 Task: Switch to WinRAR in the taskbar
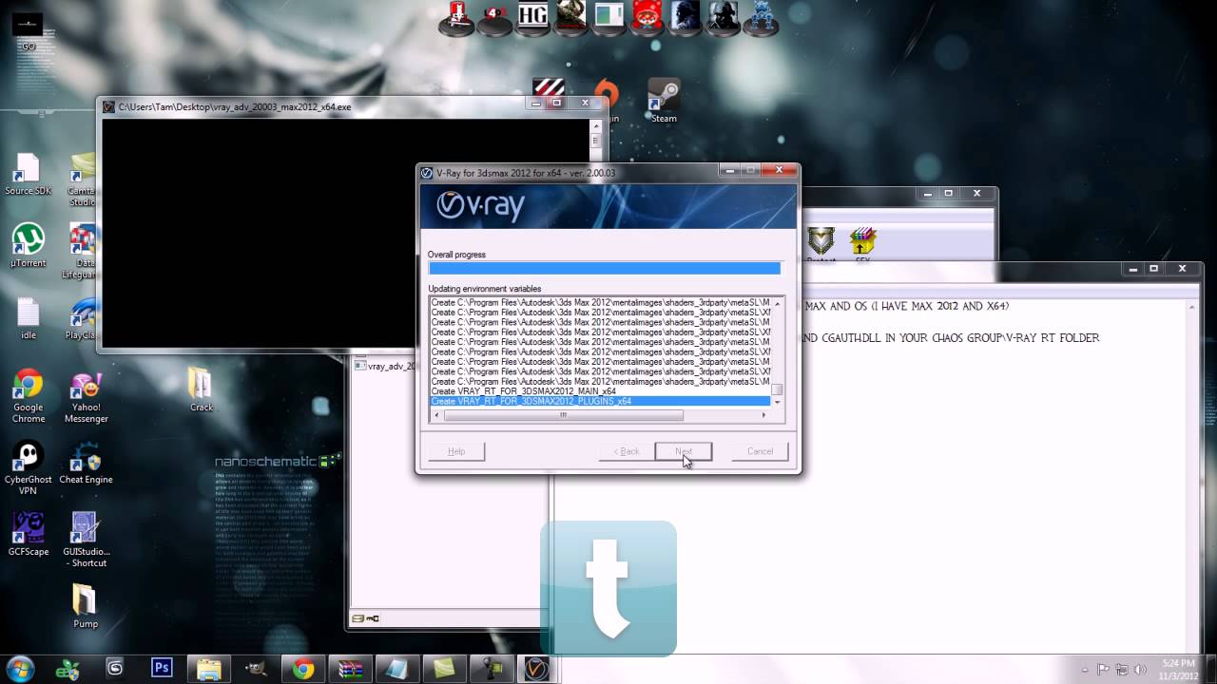(x=350, y=669)
